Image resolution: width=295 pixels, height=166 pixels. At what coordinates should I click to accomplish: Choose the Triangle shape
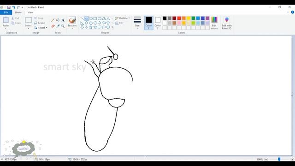coord(108,18)
